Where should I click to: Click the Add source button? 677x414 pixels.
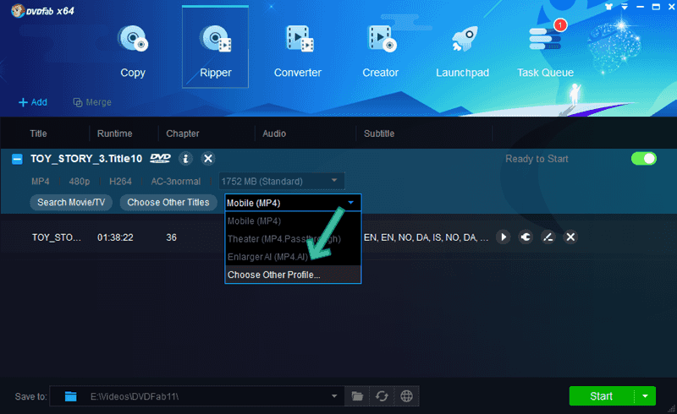click(x=33, y=102)
